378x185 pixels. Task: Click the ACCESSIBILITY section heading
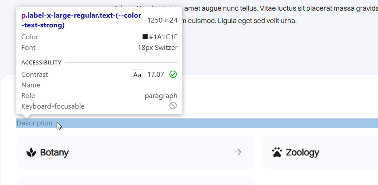tap(41, 63)
